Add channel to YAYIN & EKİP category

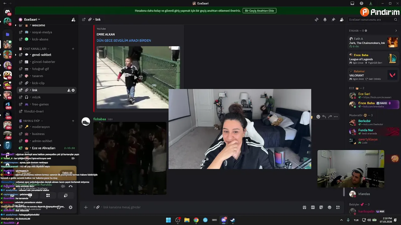(x=73, y=121)
